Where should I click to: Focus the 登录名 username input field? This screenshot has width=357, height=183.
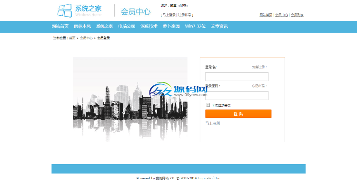237,76
